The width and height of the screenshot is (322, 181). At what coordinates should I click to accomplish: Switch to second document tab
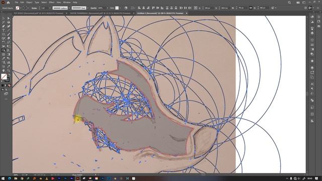coord(100,13)
